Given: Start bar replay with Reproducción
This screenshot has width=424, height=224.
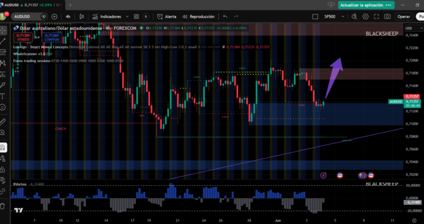Looking at the screenshot, I should 198,16.
